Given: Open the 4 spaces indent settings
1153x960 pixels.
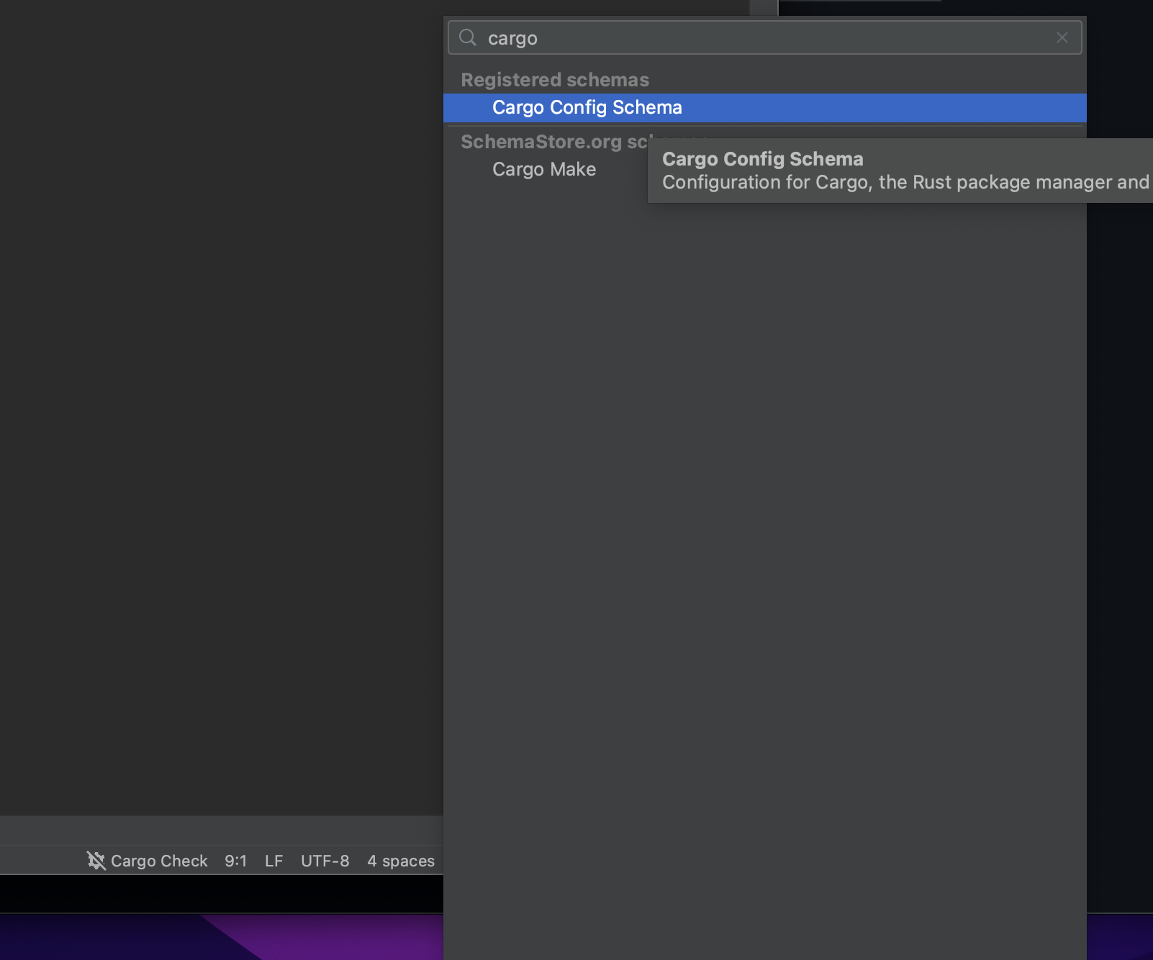Looking at the screenshot, I should pyautogui.click(x=401, y=861).
